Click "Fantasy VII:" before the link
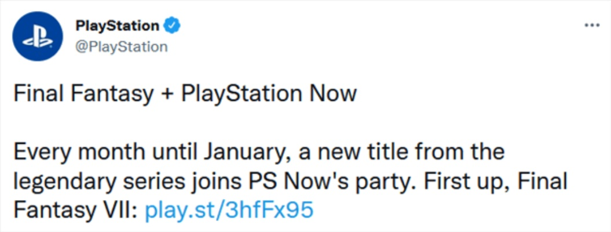This screenshot has width=611, height=232. [76, 209]
